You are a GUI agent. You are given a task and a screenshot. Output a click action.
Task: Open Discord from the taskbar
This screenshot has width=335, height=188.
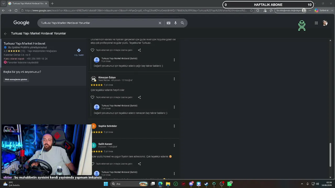(191, 184)
